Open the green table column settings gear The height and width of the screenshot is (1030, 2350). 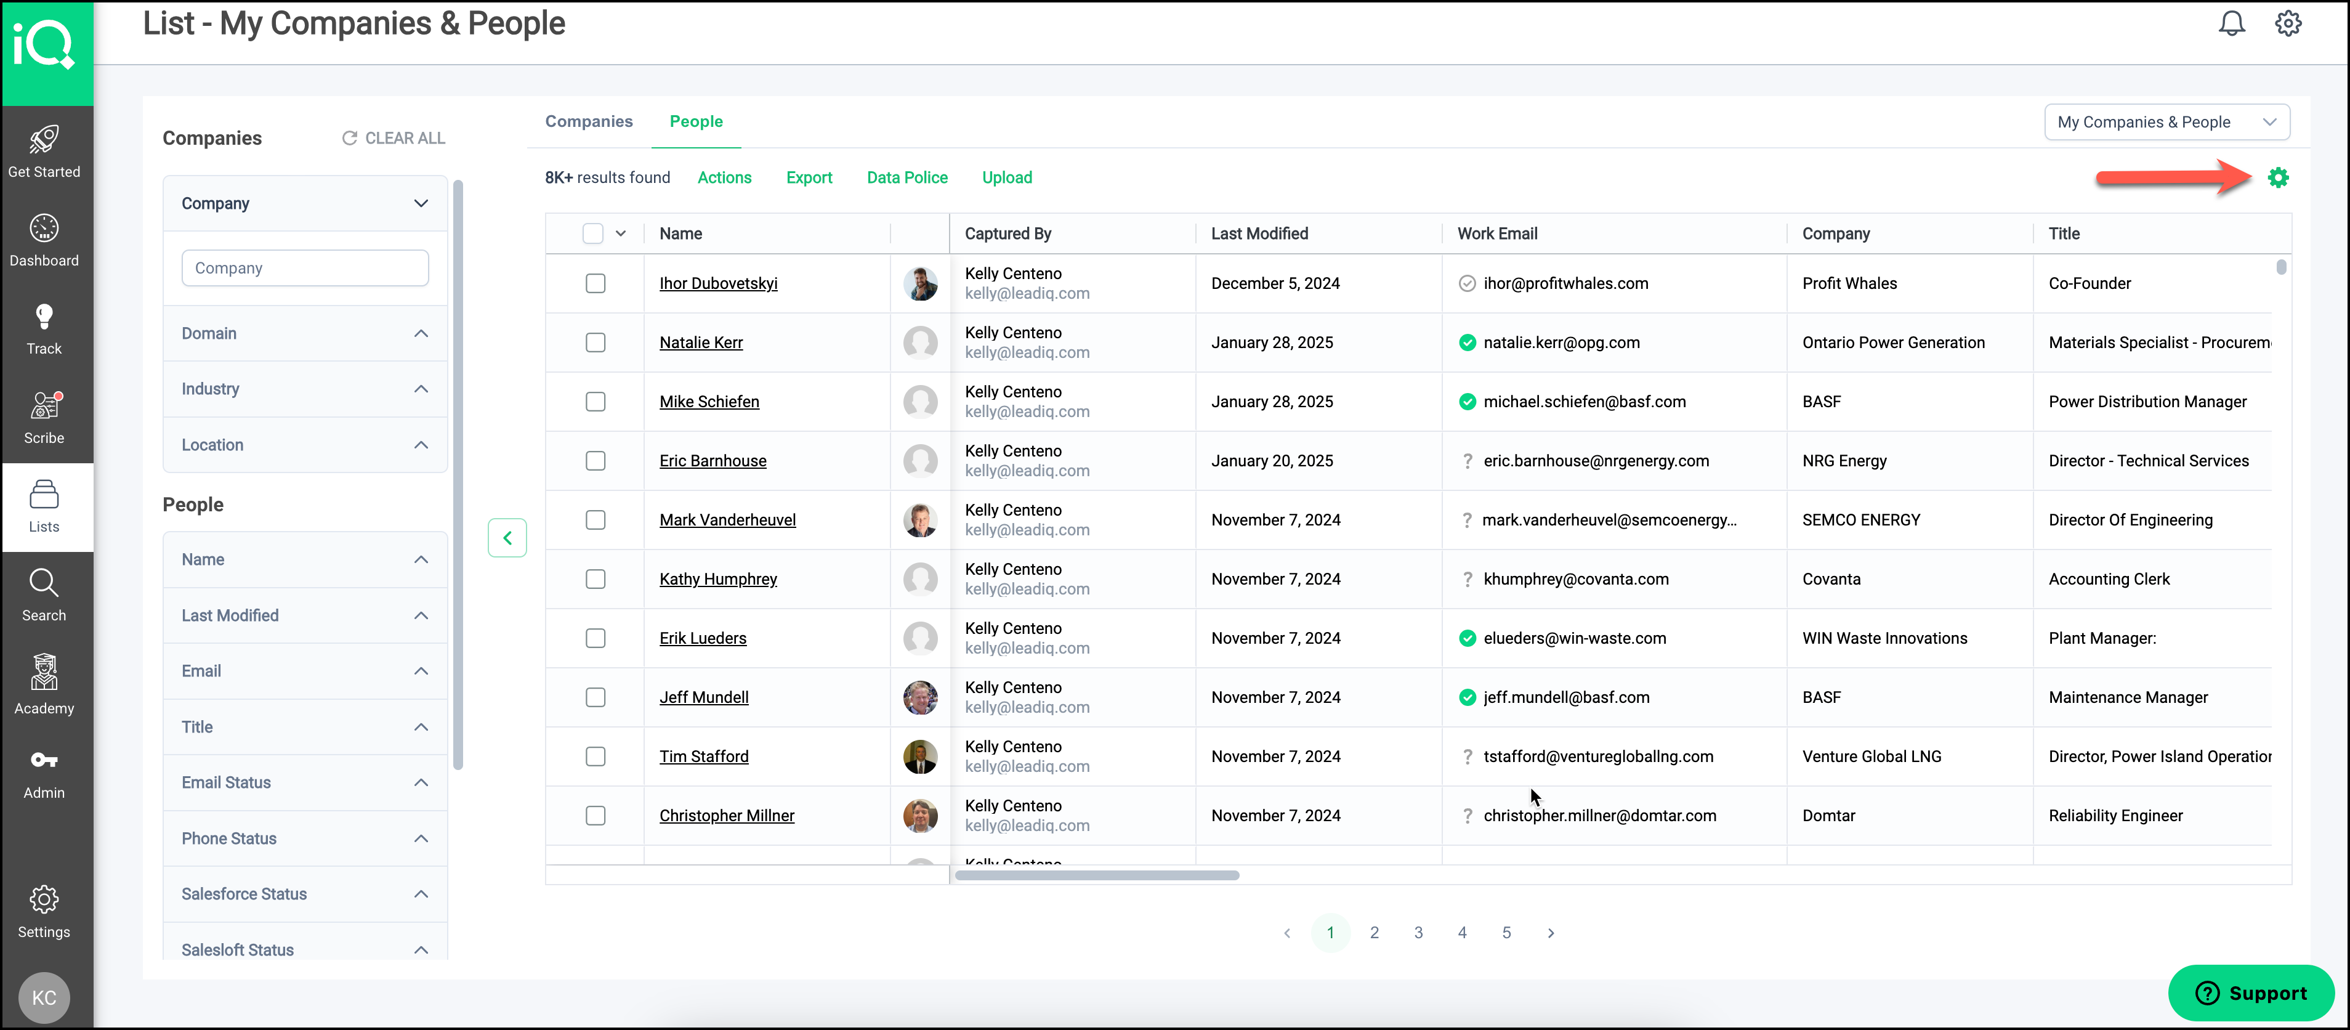[x=2278, y=178]
